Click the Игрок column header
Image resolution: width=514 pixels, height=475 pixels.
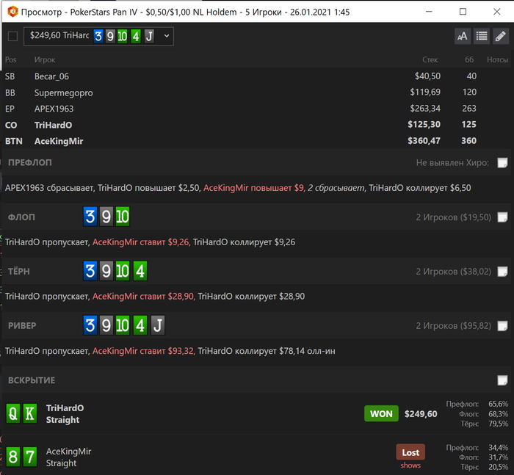point(45,59)
